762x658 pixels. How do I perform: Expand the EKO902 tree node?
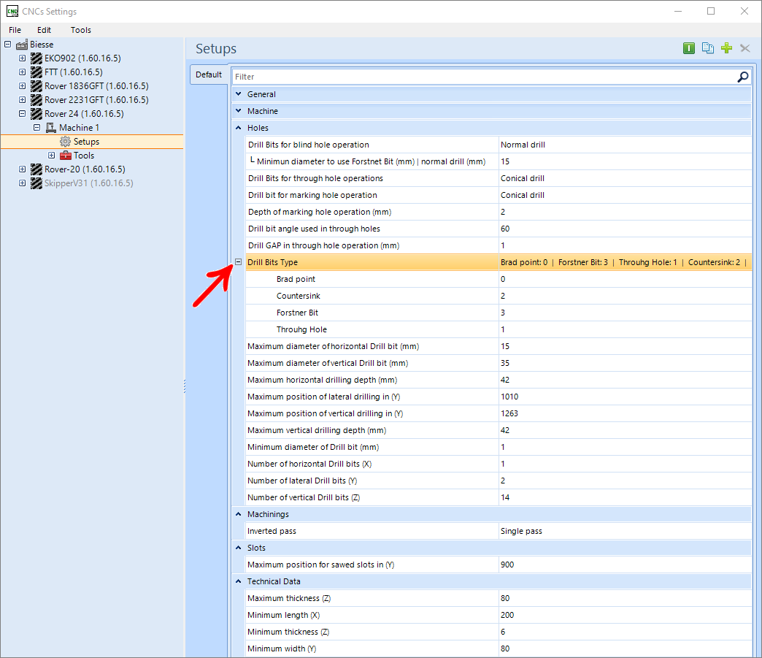coord(23,58)
